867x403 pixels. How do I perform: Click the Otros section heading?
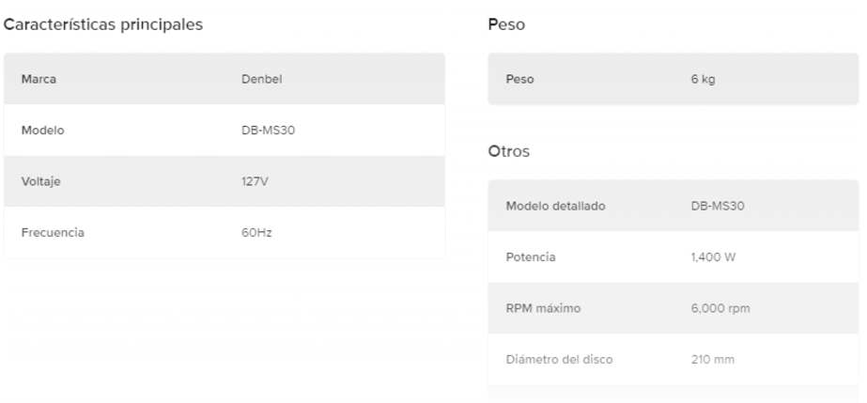click(x=509, y=152)
